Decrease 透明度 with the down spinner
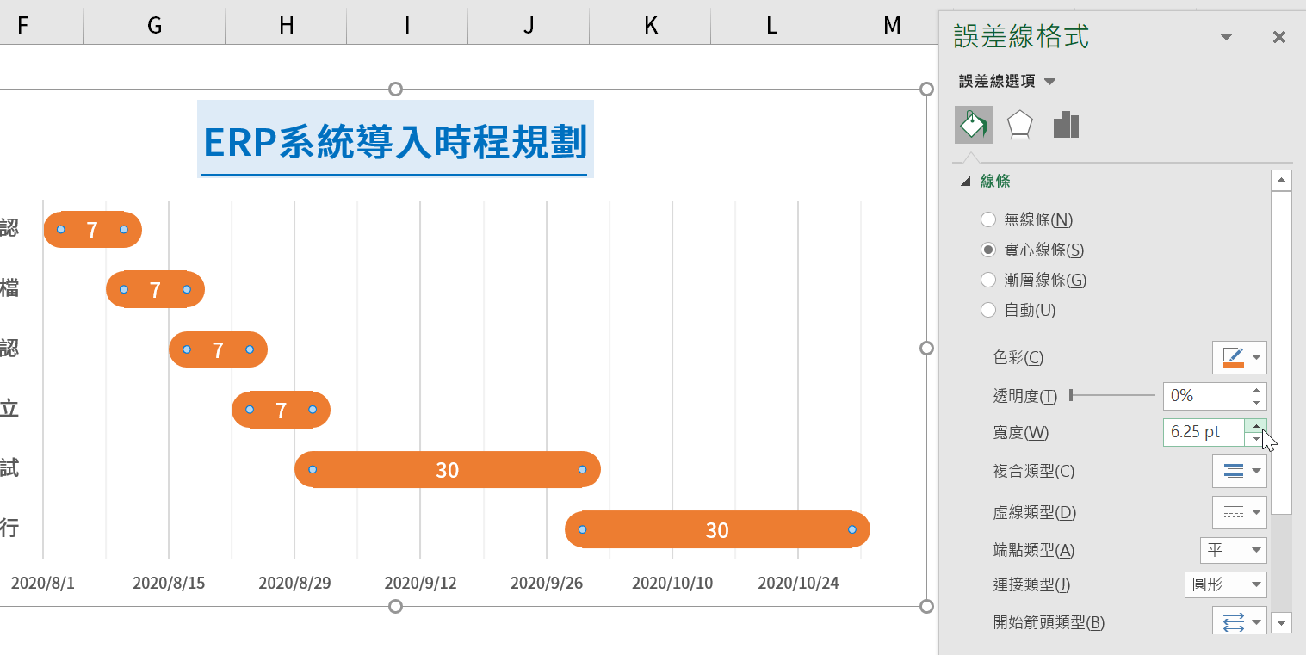Image resolution: width=1306 pixels, height=655 pixels. 1257,402
